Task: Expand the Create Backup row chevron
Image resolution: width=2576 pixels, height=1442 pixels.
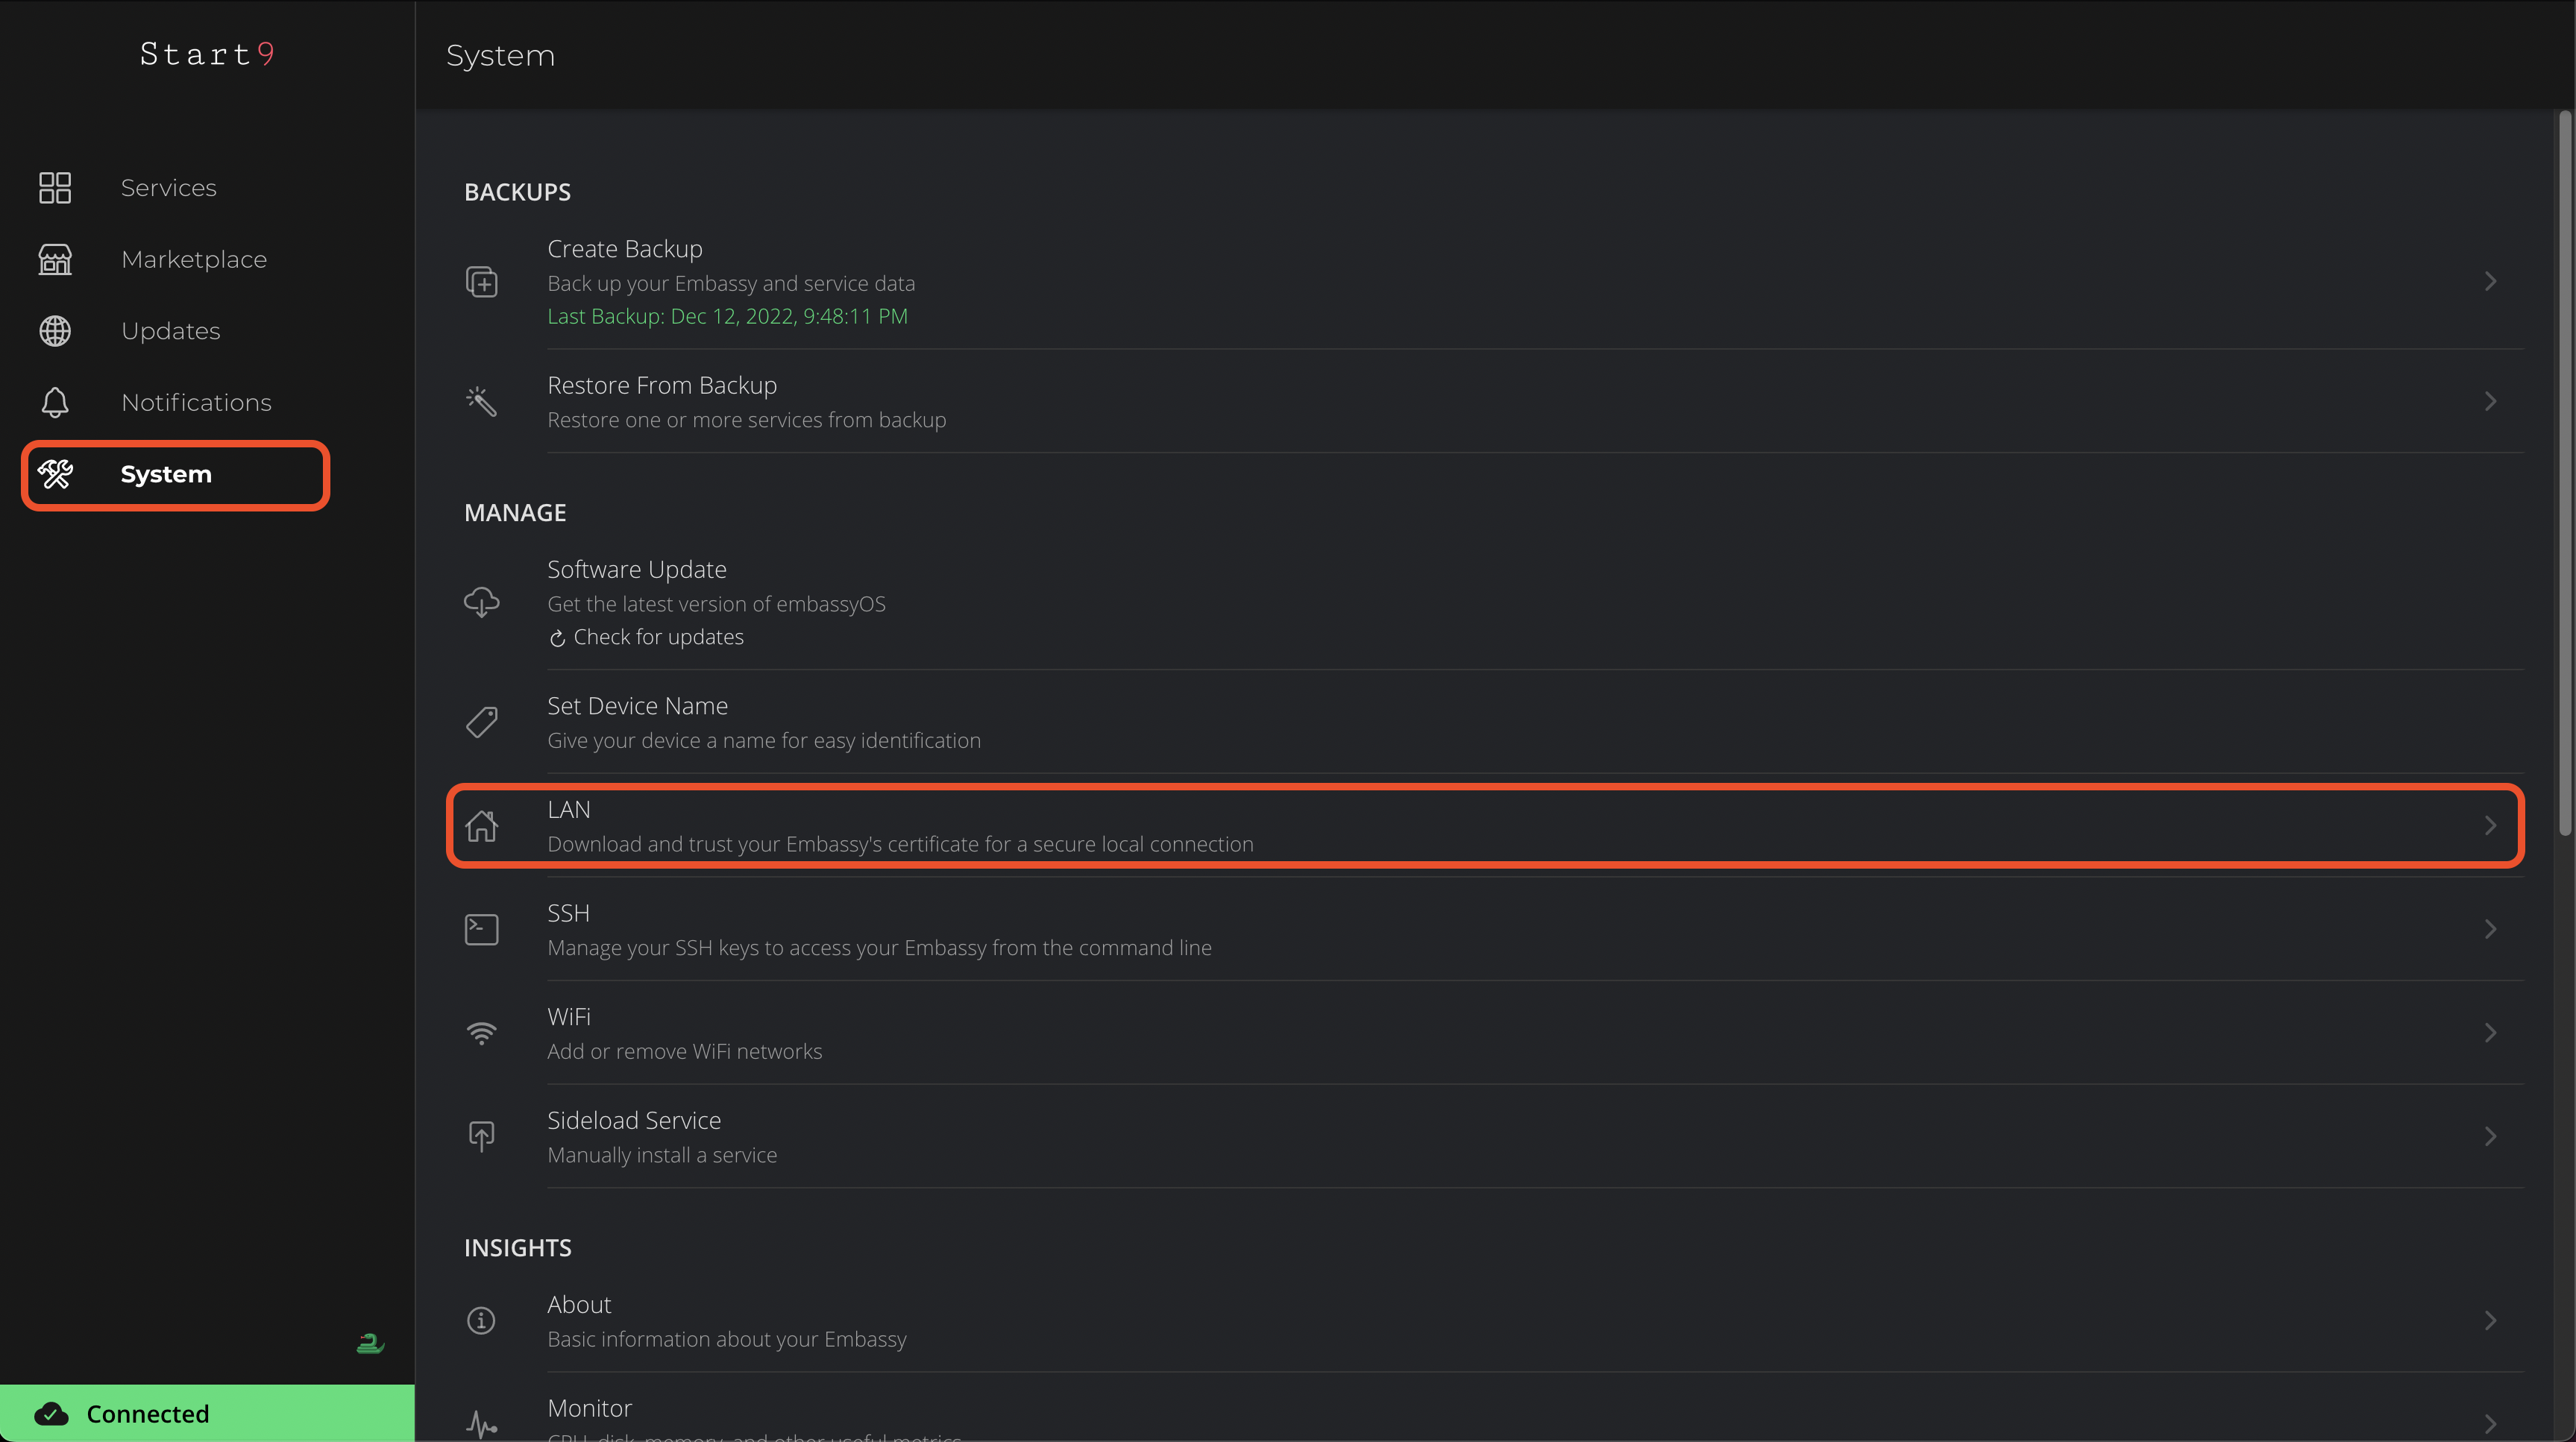Action: pyautogui.click(x=2490, y=282)
